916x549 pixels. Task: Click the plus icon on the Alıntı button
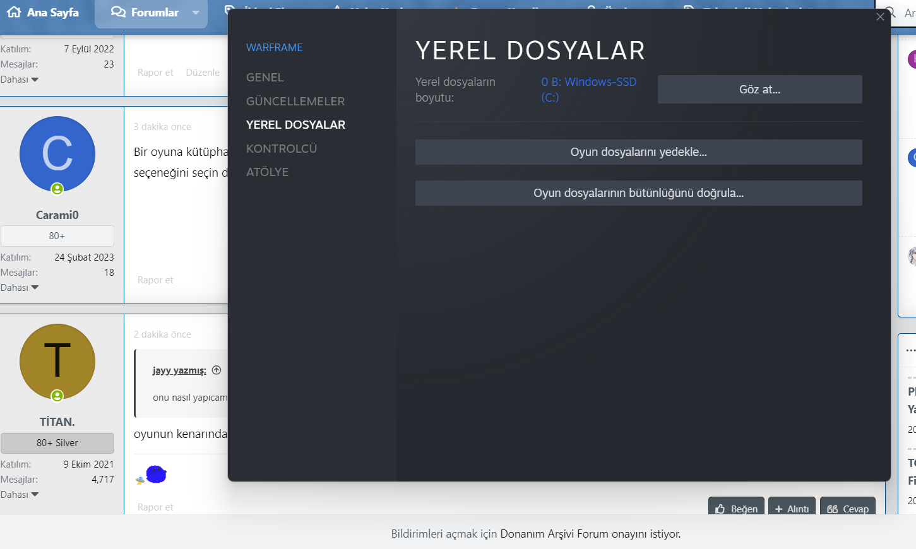pyautogui.click(x=778, y=509)
